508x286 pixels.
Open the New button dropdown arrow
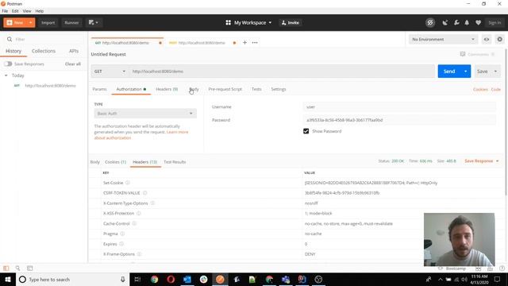[x=31, y=23]
